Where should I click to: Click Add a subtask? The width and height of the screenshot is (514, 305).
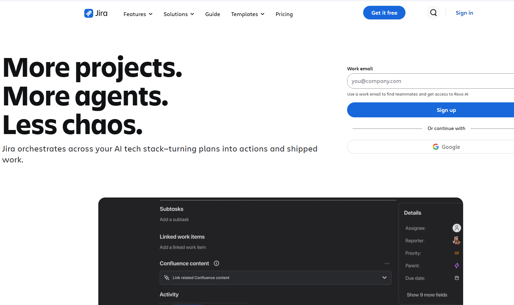(174, 219)
